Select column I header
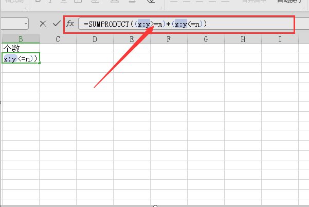The image size is (309, 207). click(280, 39)
